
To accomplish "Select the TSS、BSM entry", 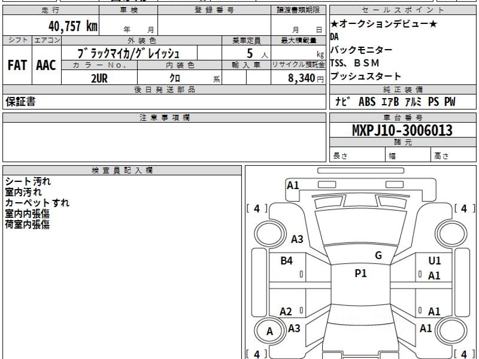I will (355, 63).
